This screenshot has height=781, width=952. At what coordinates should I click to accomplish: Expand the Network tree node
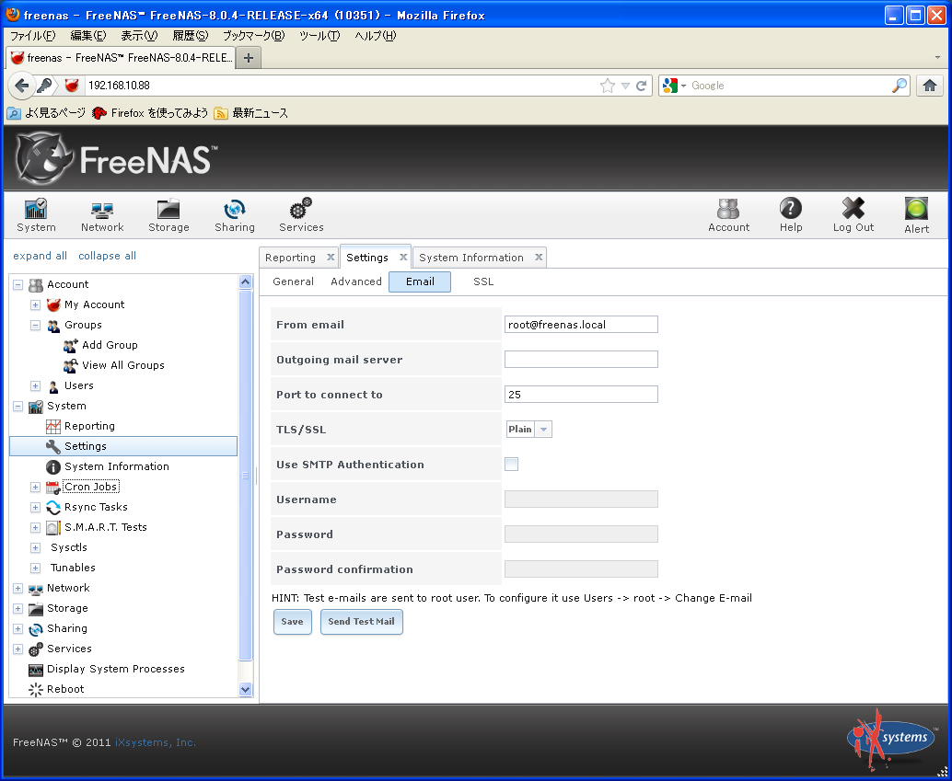[x=18, y=588]
